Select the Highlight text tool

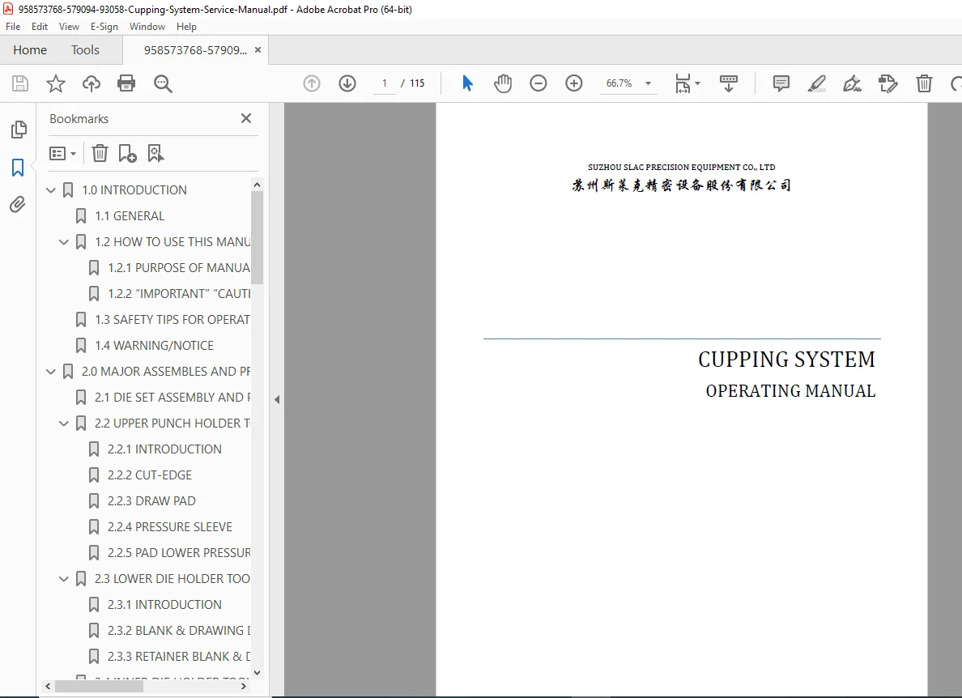coord(816,83)
